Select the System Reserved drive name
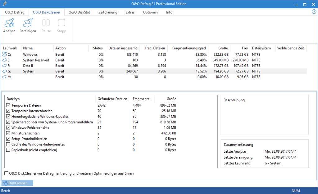The height and width of the screenshot is (194, 318). [36, 60]
